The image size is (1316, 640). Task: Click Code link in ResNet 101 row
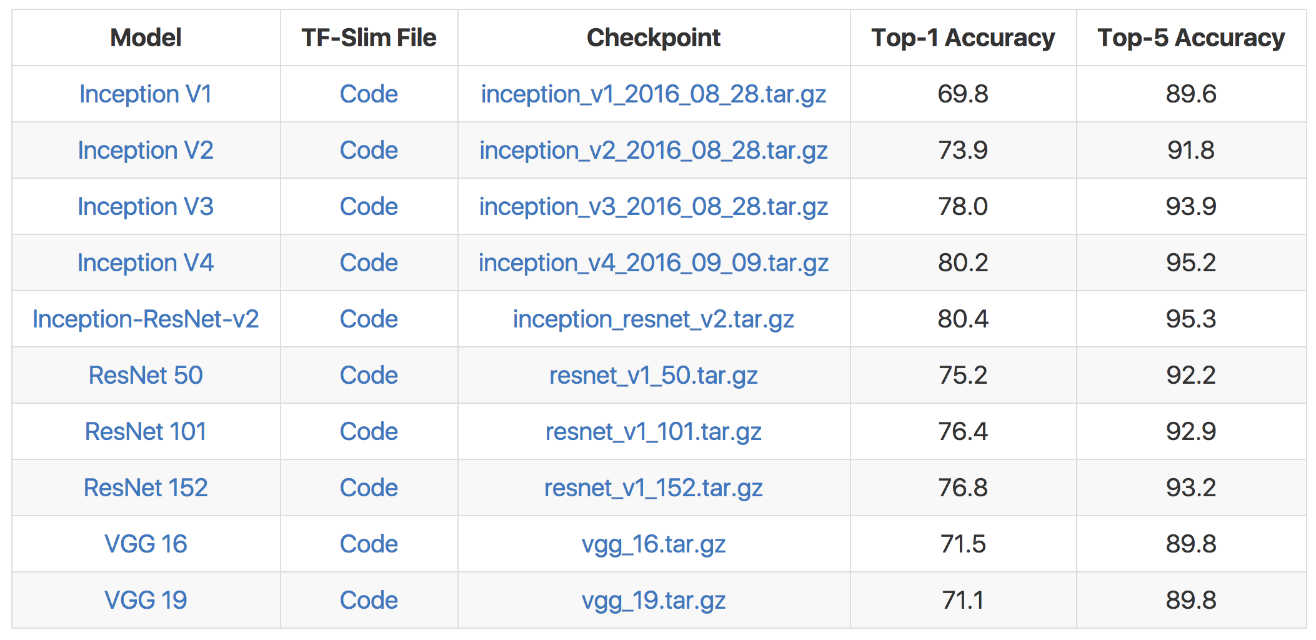click(369, 432)
